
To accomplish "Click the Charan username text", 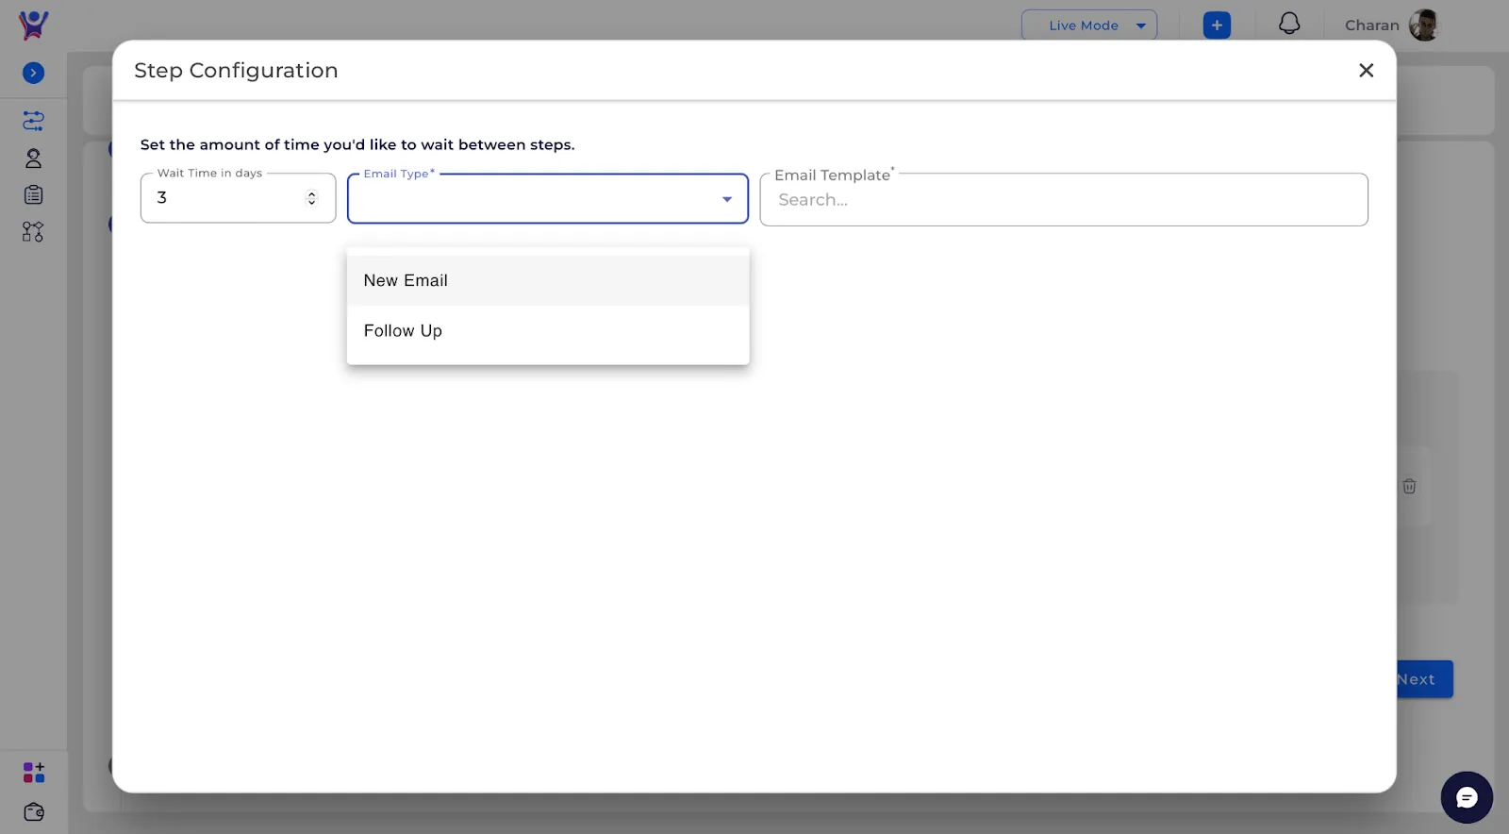I will [x=1371, y=25].
